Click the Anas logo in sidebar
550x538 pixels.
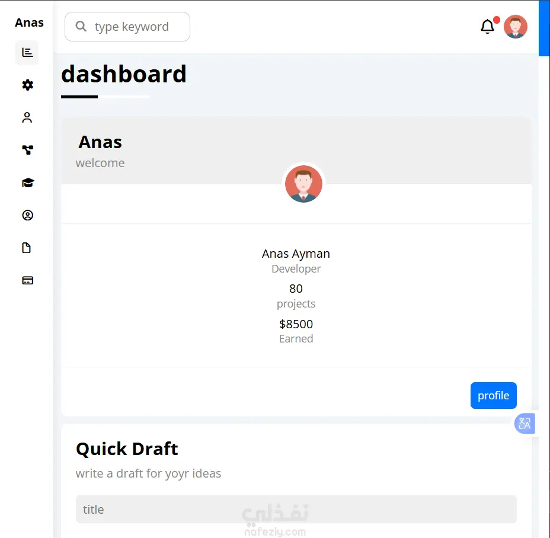29,23
